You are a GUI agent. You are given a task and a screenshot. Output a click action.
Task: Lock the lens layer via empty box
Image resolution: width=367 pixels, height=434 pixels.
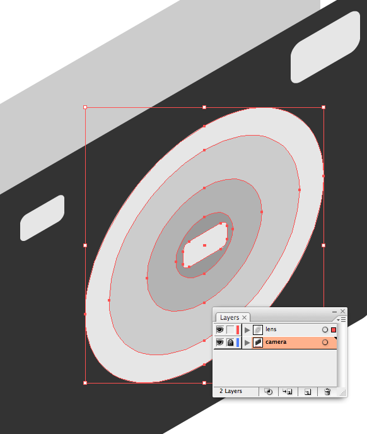click(x=230, y=330)
